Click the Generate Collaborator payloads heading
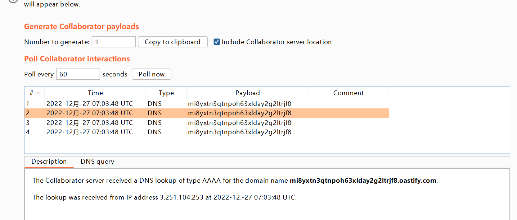This screenshot has width=517, height=220. 81,27
